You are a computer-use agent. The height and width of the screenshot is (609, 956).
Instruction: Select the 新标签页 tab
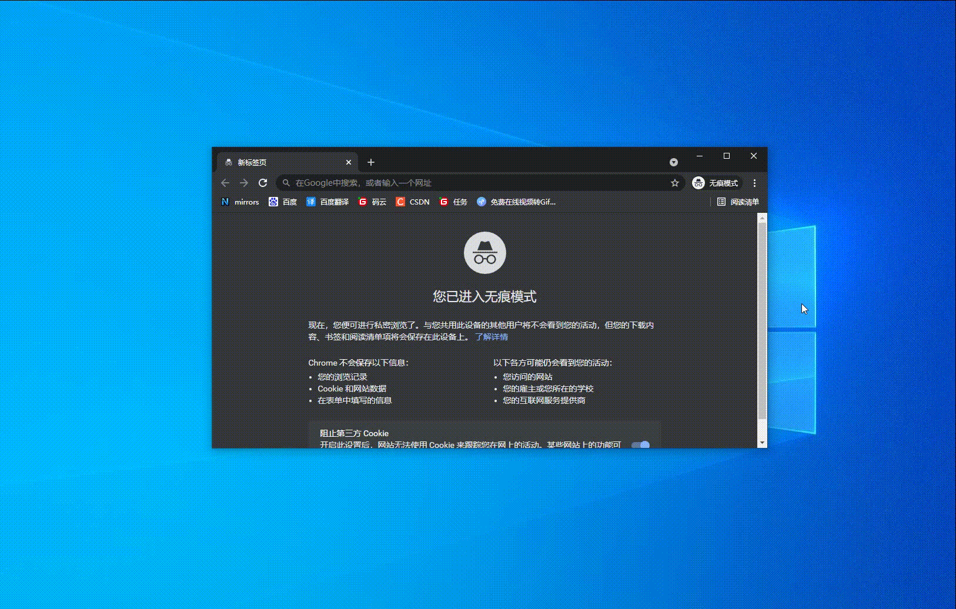(288, 162)
